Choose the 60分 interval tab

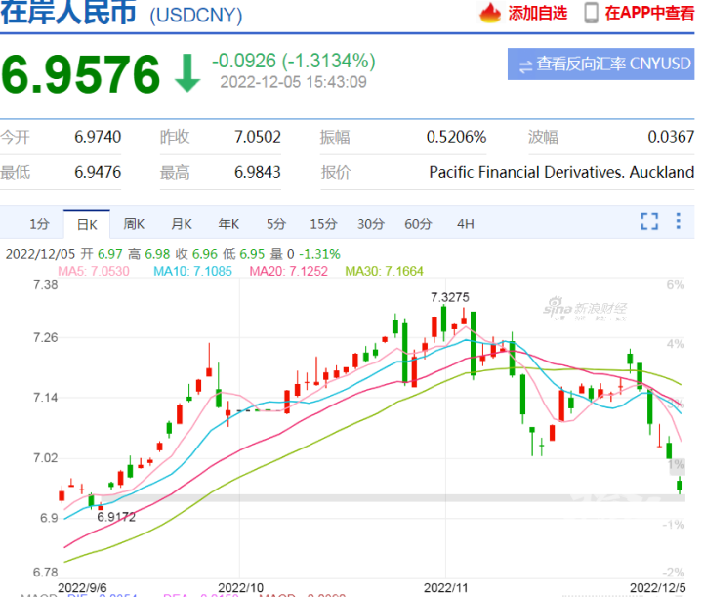(418, 224)
